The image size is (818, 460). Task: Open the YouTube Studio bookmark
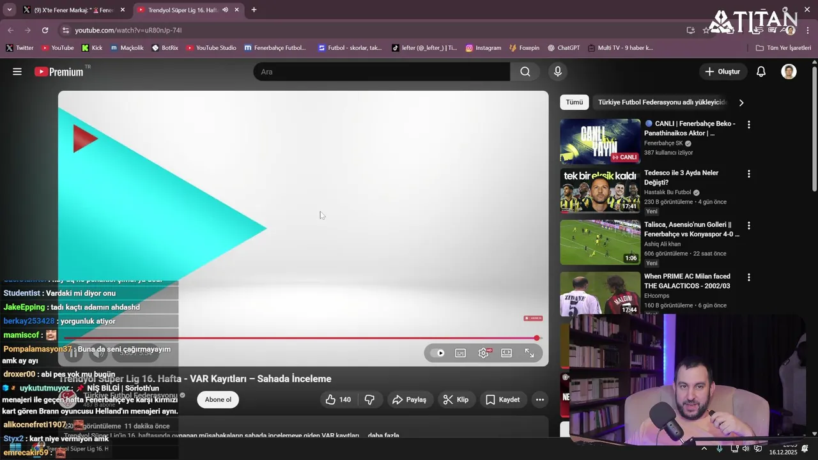210,48
